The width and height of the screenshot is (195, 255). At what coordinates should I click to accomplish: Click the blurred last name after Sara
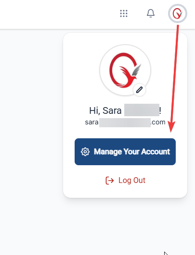[142, 110]
